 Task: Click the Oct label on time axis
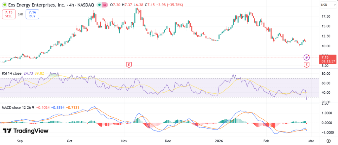pyautogui.click(x=70, y=141)
